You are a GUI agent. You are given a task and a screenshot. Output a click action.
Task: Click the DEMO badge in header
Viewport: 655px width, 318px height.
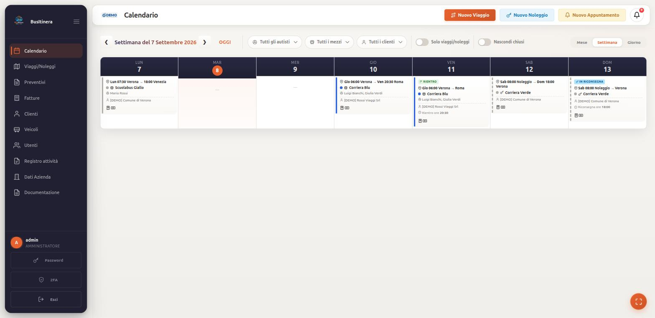click(109, 15)
